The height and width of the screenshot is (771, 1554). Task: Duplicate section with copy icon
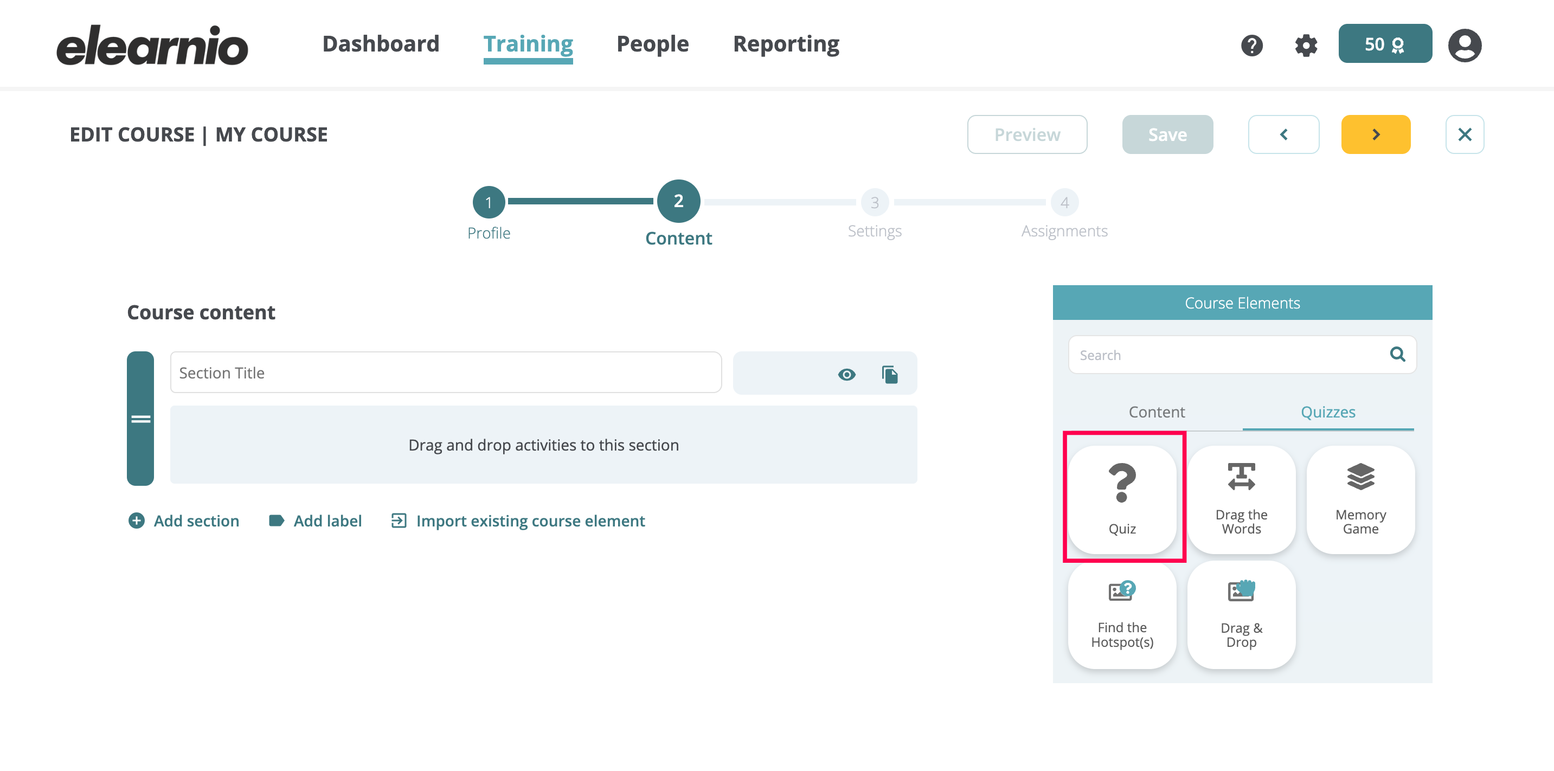click(x=889, y=375)
